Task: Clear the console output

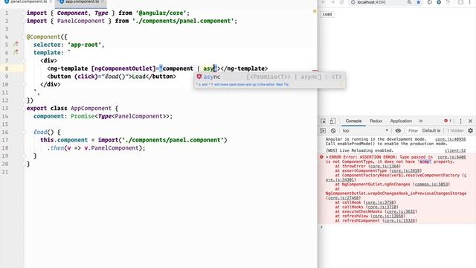Action: coord(333,131)
